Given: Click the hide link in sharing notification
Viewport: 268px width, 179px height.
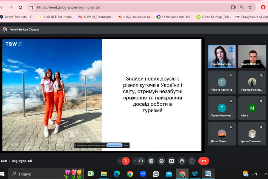Looking at the screenshot, I should pyautogui.click(x=126, y=145).
